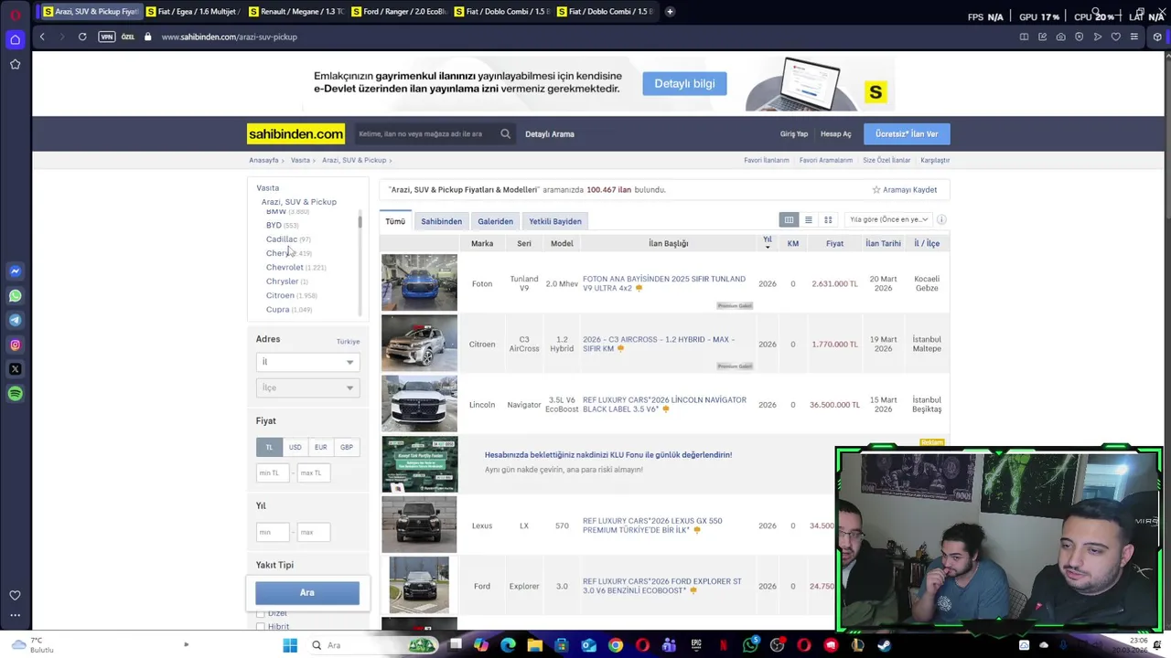The width and height of the screenshot is (1171, 658).
Task: Select TL currency option
Action: (x=269, y=447)
